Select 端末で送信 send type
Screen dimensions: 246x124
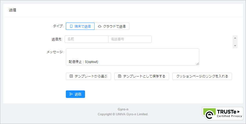click(x=80, y=26)
